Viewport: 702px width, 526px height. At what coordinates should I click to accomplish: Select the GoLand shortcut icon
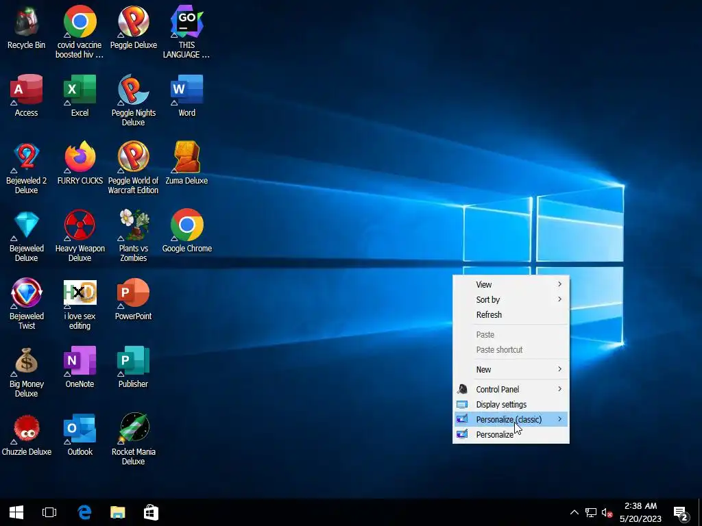[x=186, y=33]
